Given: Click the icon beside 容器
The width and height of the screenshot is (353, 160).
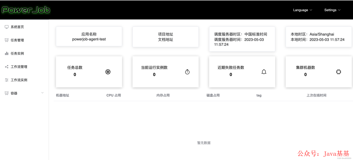Looking at the screenshot, I should [x=7, y=93].
